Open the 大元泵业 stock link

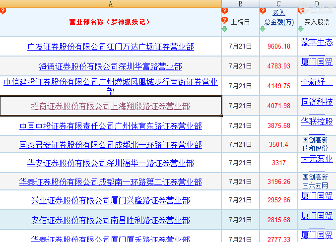317,159
